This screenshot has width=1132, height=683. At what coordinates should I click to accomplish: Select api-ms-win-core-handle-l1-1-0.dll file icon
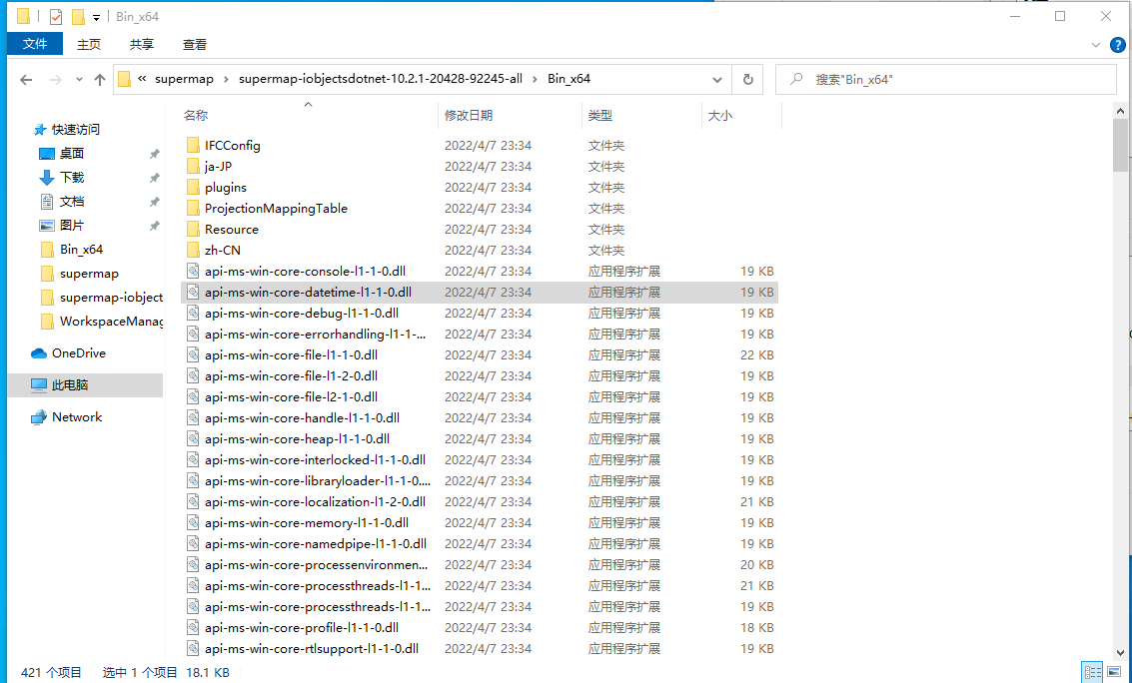point(192,416)
